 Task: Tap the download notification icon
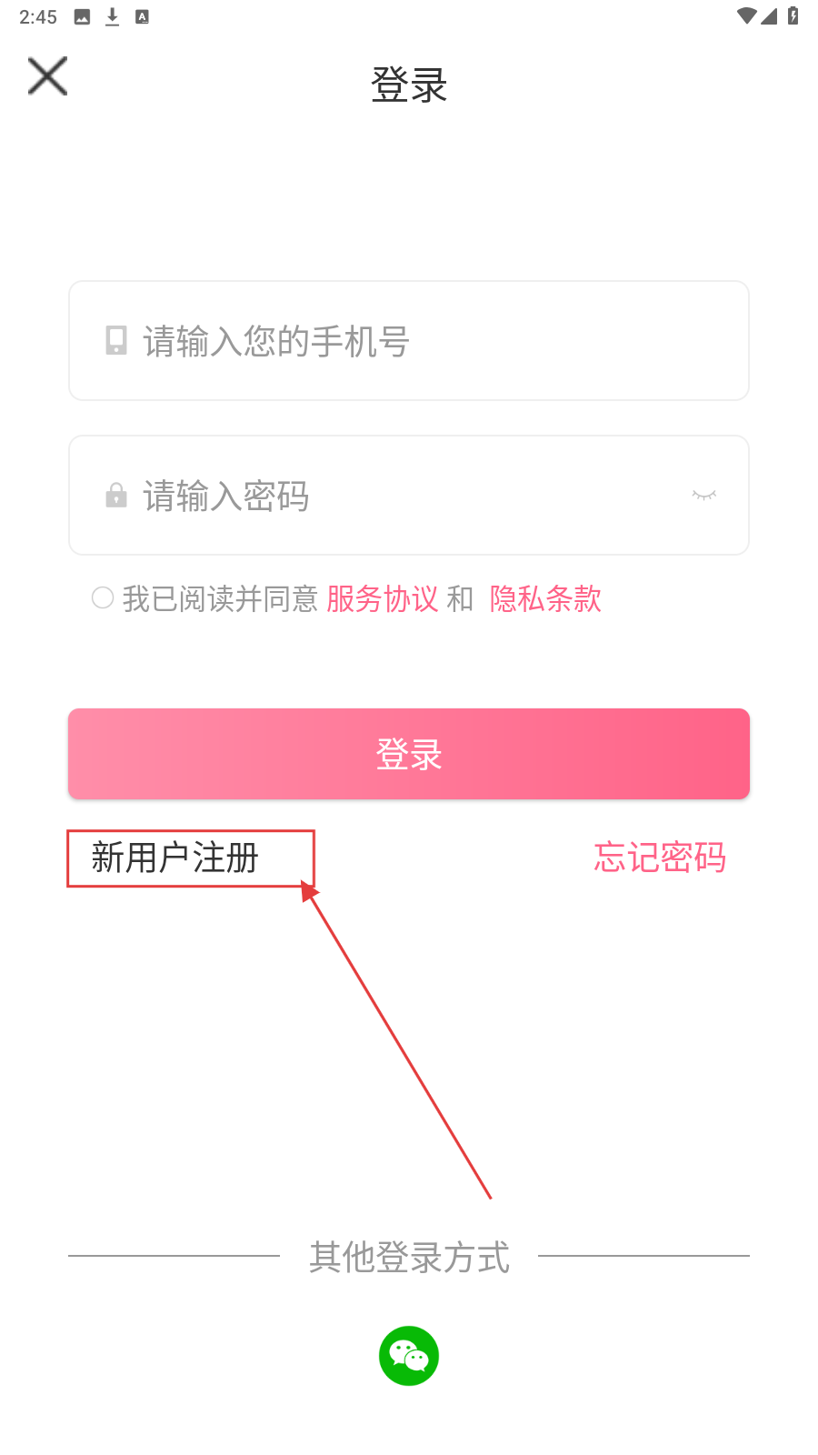(x=113, y=16)
